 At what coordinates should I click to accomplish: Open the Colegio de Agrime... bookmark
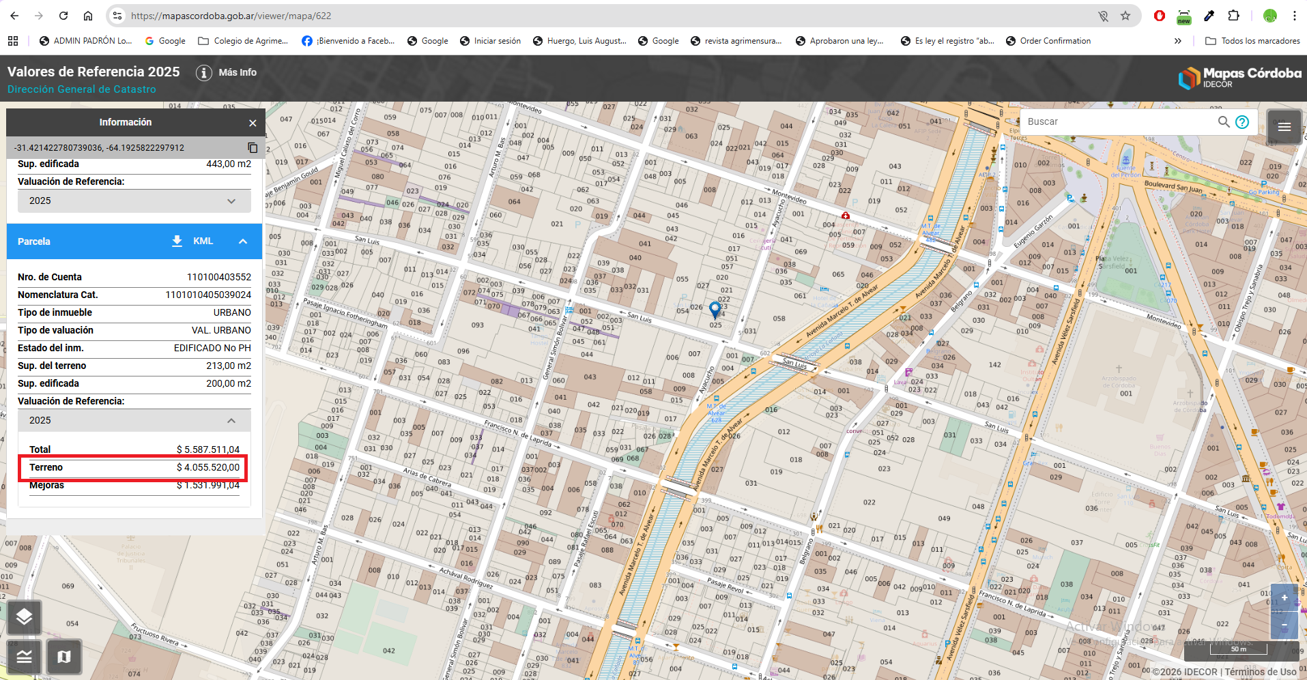(243, 41)
